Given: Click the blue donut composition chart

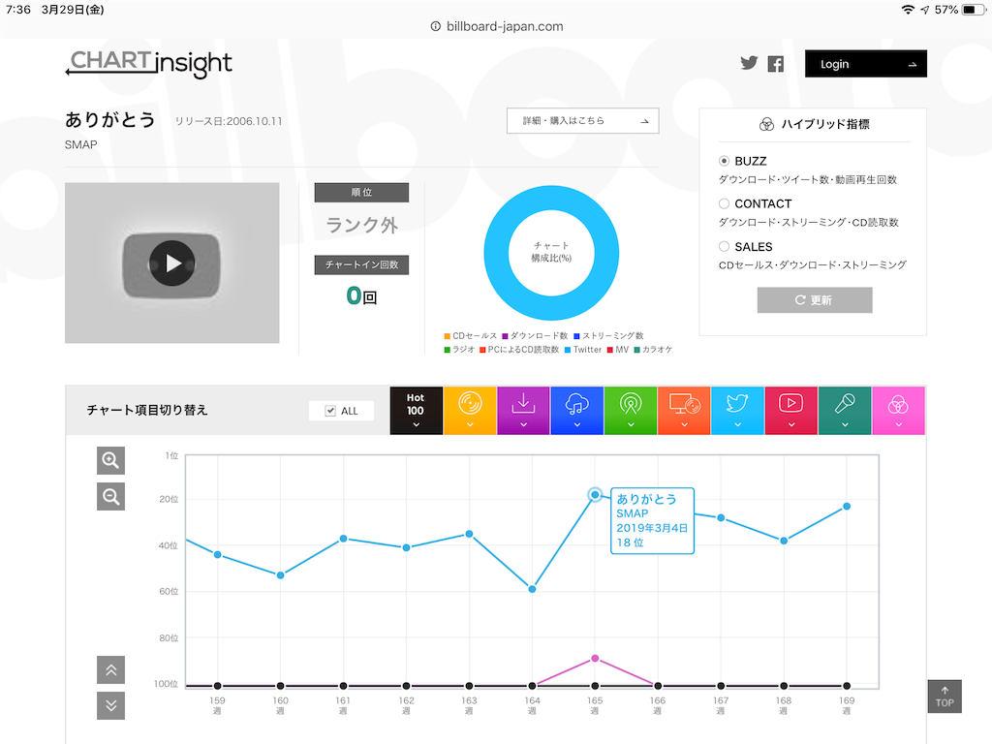Looking at the screenshot, I should point(551,253).
